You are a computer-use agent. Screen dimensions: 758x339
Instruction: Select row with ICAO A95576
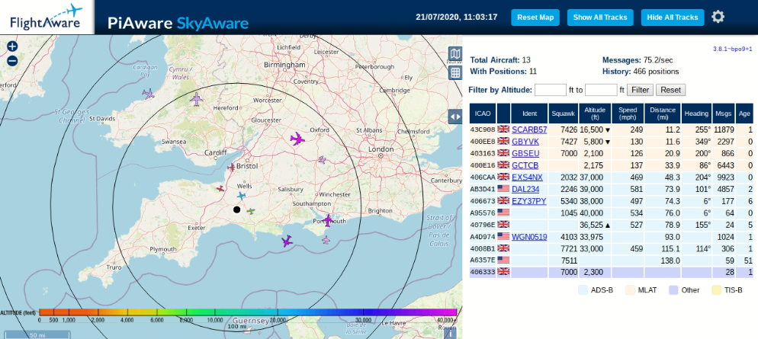(x=611, y=213)
